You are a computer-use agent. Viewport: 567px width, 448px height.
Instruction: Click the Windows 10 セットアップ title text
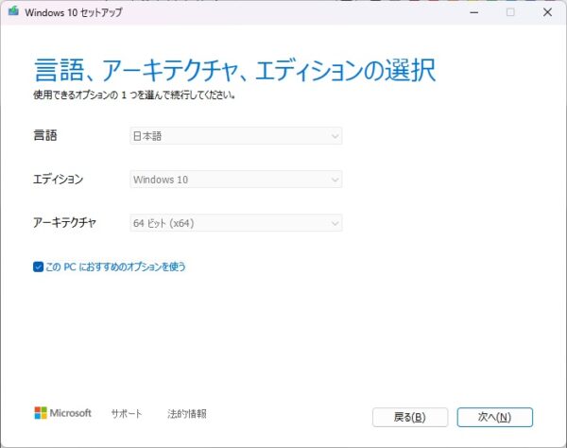pyautogui.click(x=74, y=12)
